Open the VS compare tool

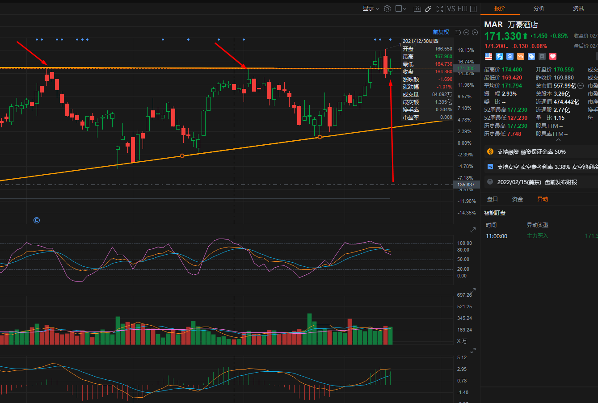[x=451, y=8]
